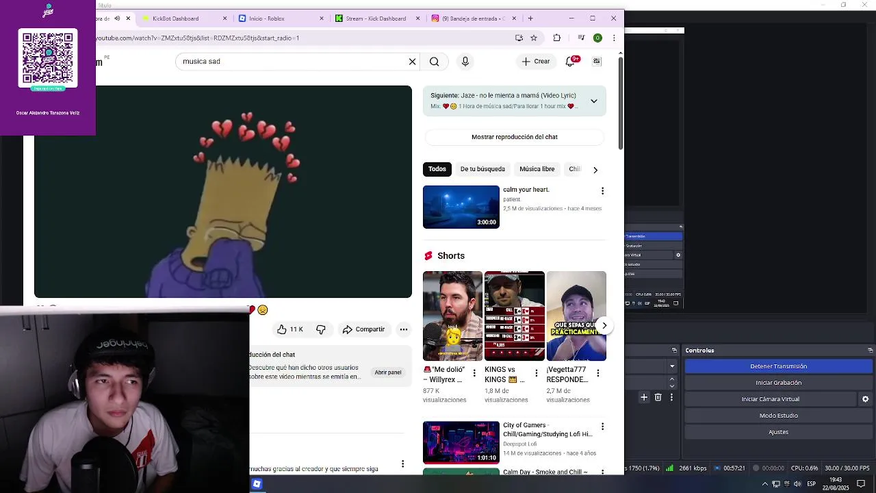Click the OBS up chevron stepper
The width and height of the screenshot is (876, 493).
(672, 379)
